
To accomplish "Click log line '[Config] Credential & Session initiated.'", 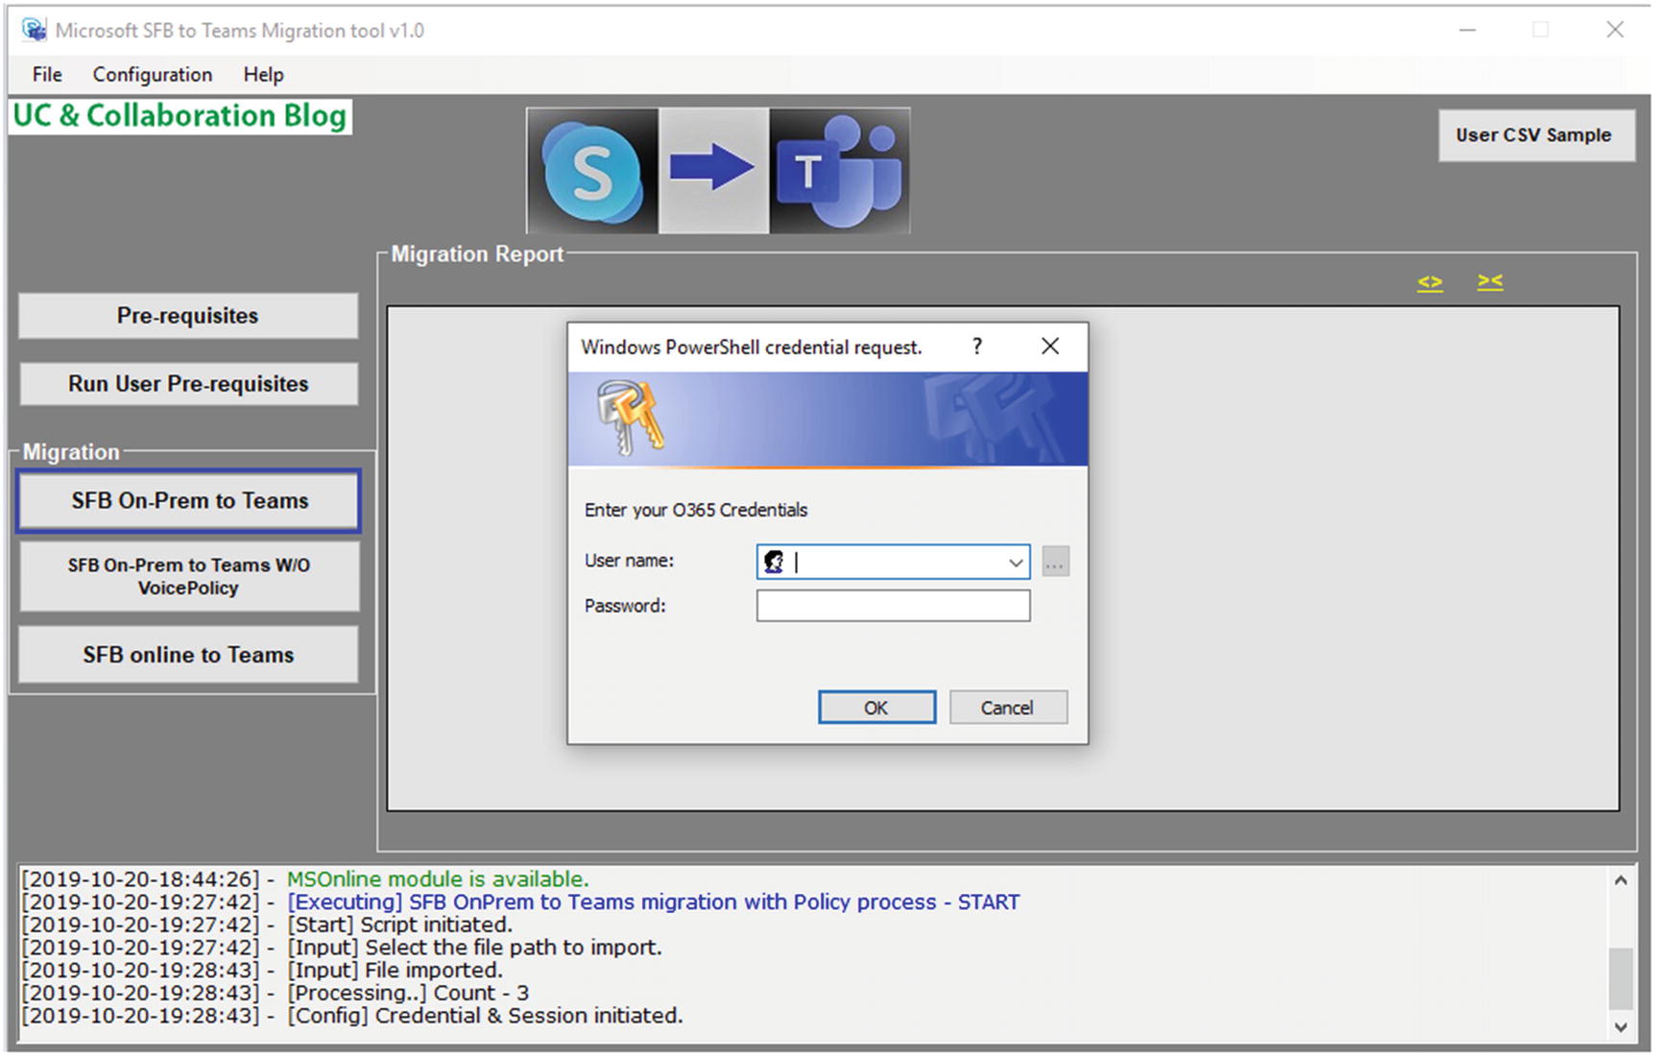I will (x=486, y=1016).
